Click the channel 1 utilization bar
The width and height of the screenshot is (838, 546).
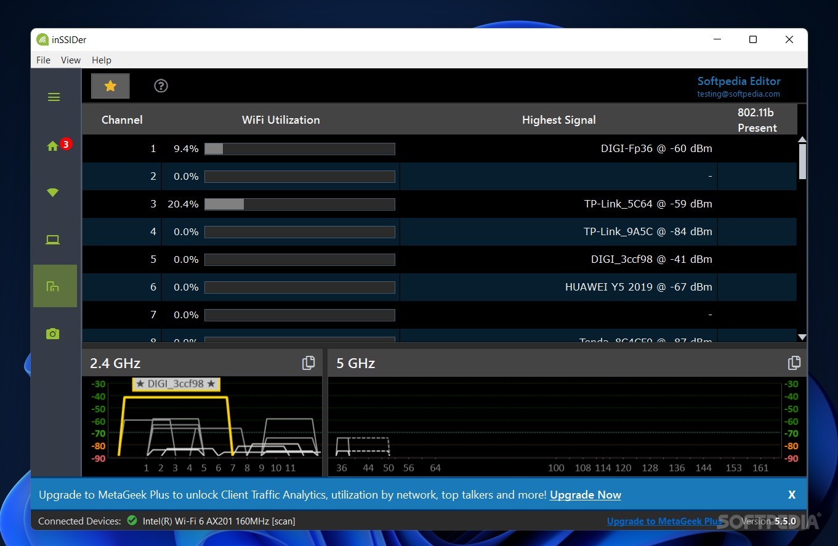[x=300, y=149]
